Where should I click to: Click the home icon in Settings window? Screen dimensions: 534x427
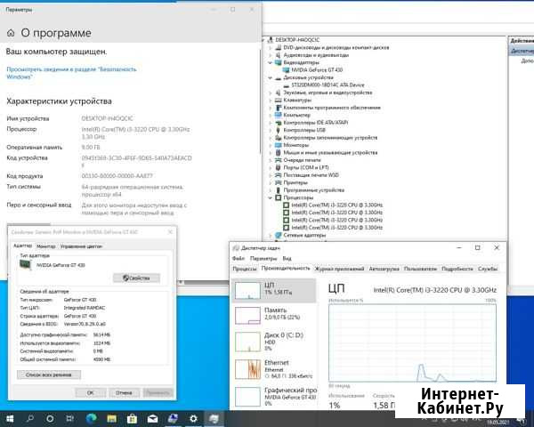(11, 33)
